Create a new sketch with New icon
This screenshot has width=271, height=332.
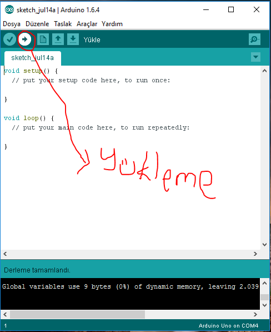(x=43, y=39)
